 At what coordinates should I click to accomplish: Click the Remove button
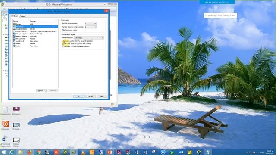(53, 90)
